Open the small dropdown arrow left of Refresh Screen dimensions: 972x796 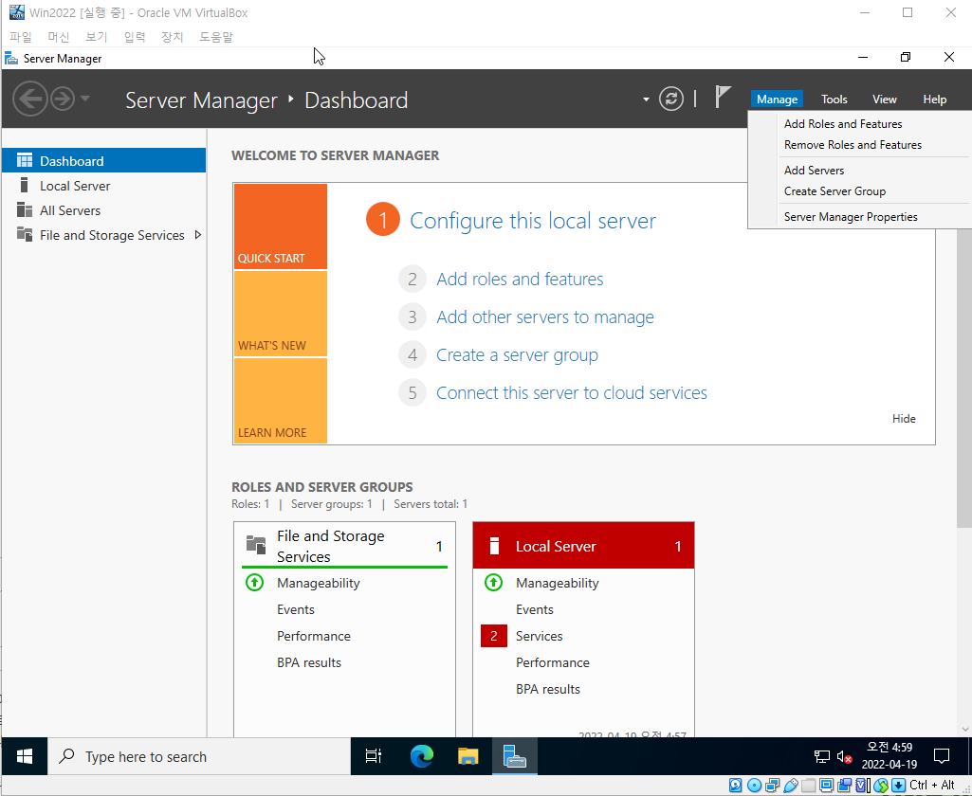click(x=646, y=99)
